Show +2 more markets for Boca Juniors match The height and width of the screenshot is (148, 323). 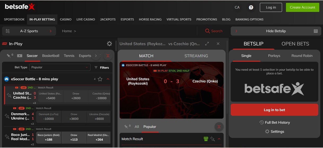(x=32, y=145)
